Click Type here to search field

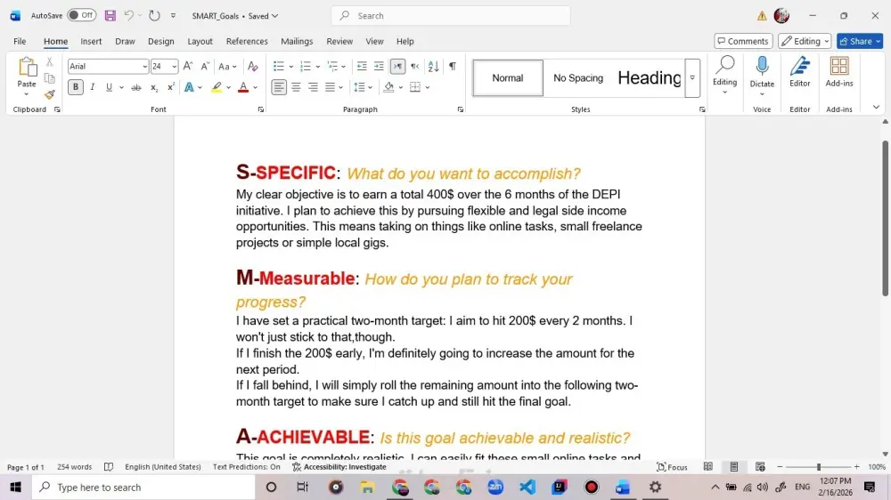tap(143, 487)
